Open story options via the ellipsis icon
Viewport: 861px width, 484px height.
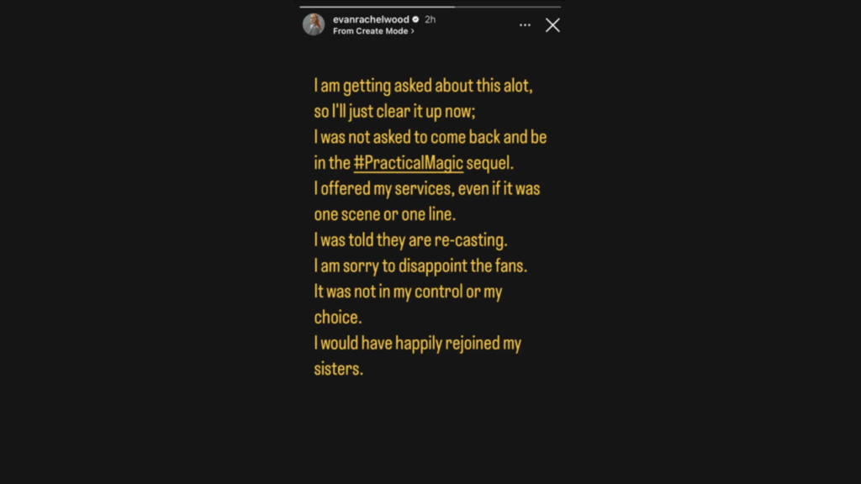click(x=524, y=24)
